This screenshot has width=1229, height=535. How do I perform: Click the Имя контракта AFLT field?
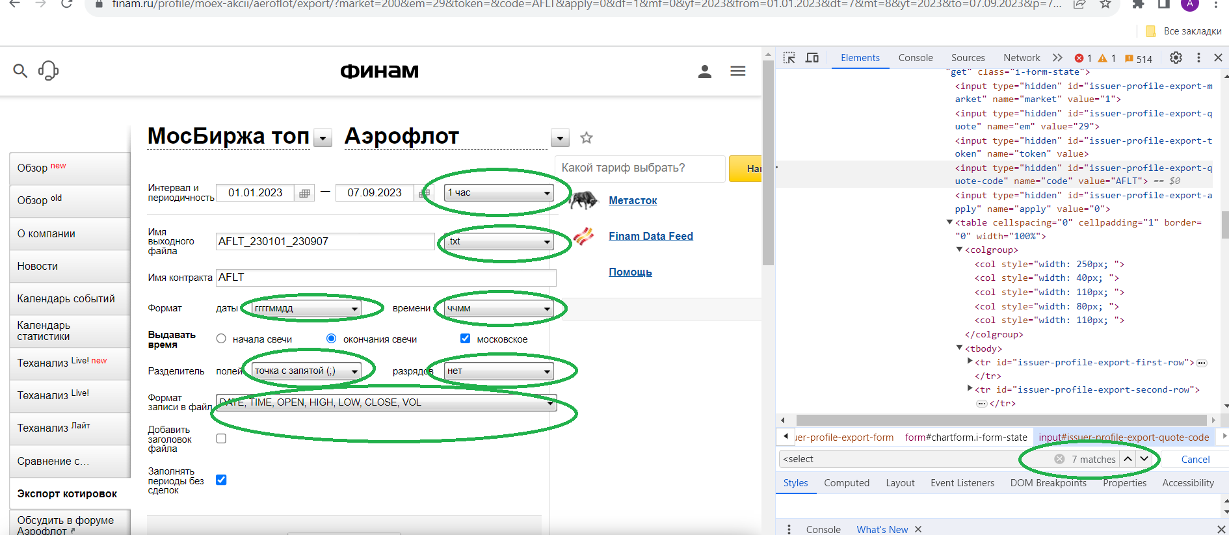[x=386, y=278]
